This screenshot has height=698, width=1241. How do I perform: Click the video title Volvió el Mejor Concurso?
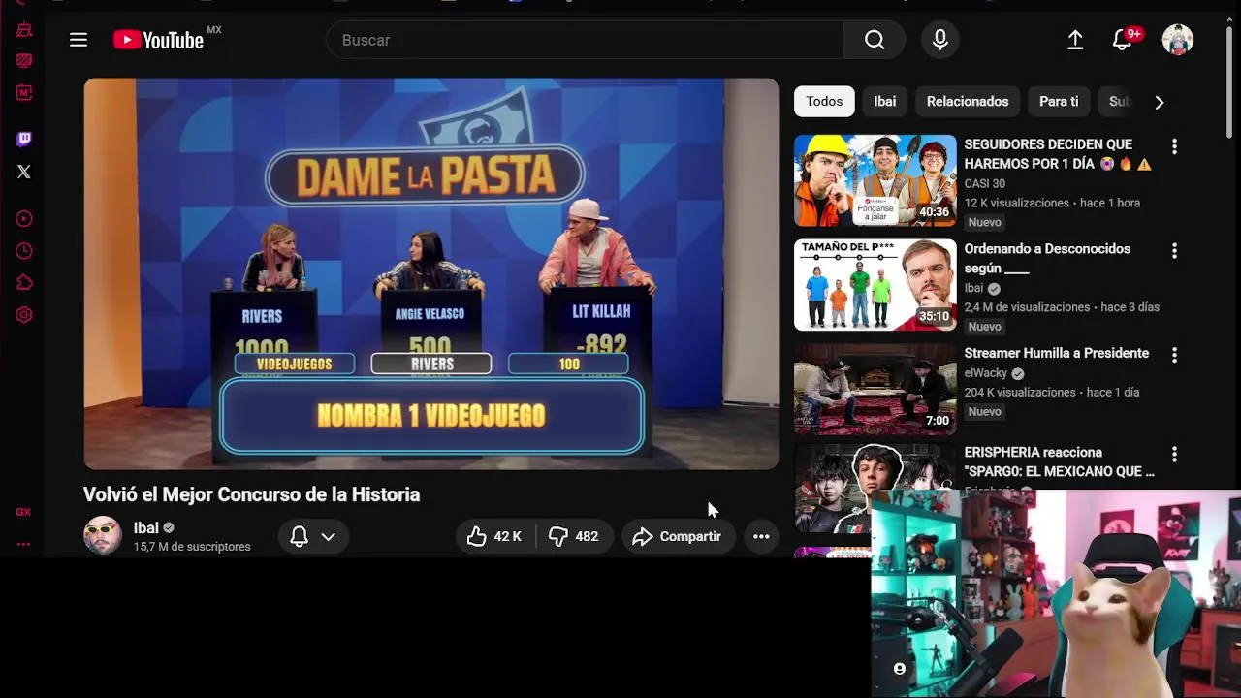point(251,494)
